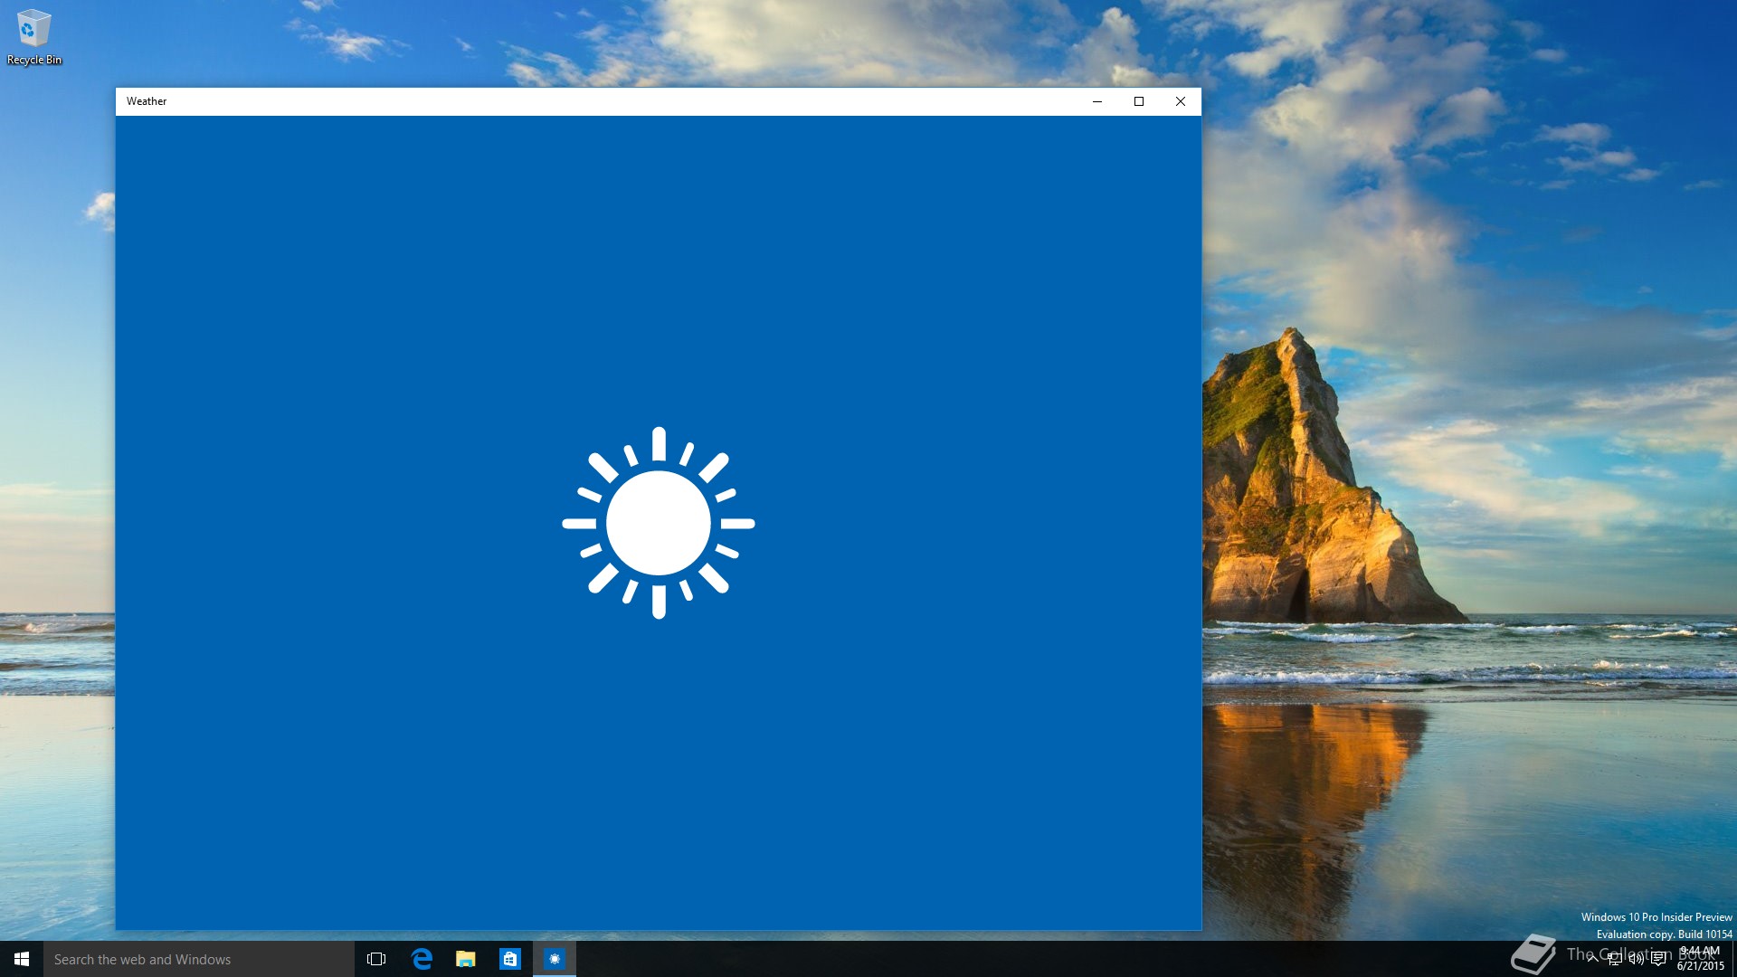Open the Store app from the taskbar
Viewport: 1737px width, 977px height.
[510, 959]
